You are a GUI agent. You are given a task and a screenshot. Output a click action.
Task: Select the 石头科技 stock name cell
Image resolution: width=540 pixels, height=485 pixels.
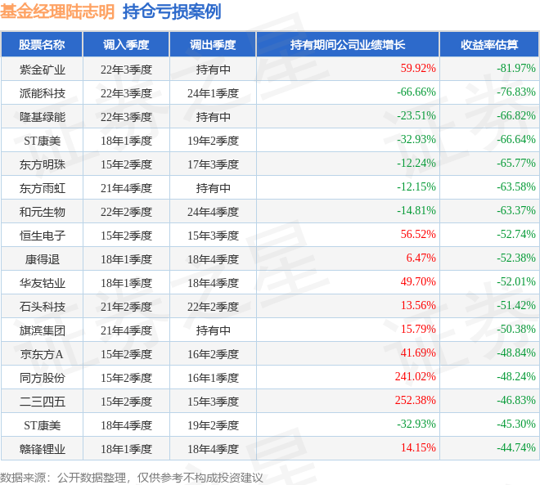point(42,307)
